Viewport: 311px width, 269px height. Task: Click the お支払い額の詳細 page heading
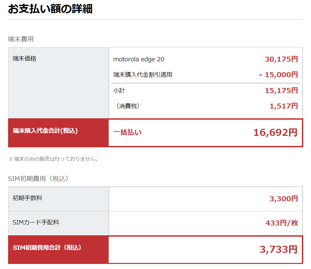50,9
